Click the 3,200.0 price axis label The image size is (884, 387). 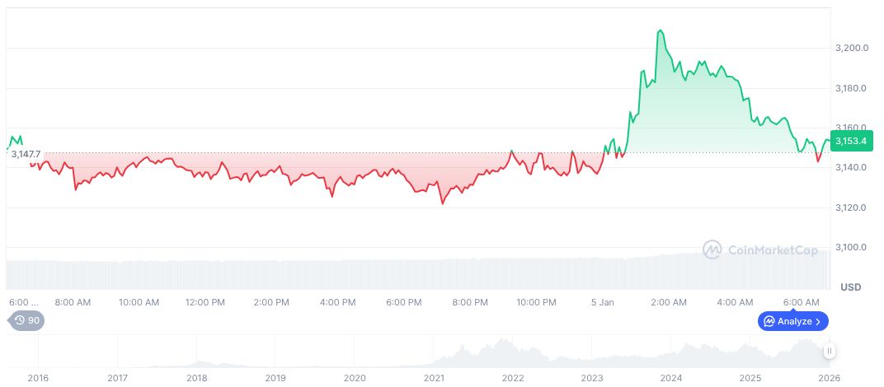click(x=850, y=49)
